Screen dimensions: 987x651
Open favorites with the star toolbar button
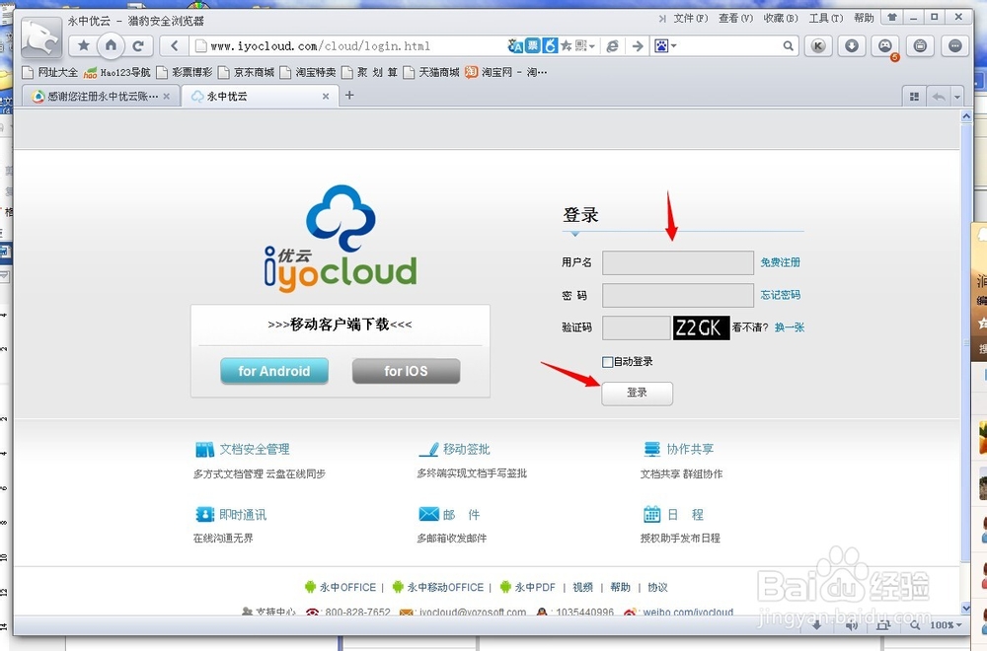click(x=83, y=45)
